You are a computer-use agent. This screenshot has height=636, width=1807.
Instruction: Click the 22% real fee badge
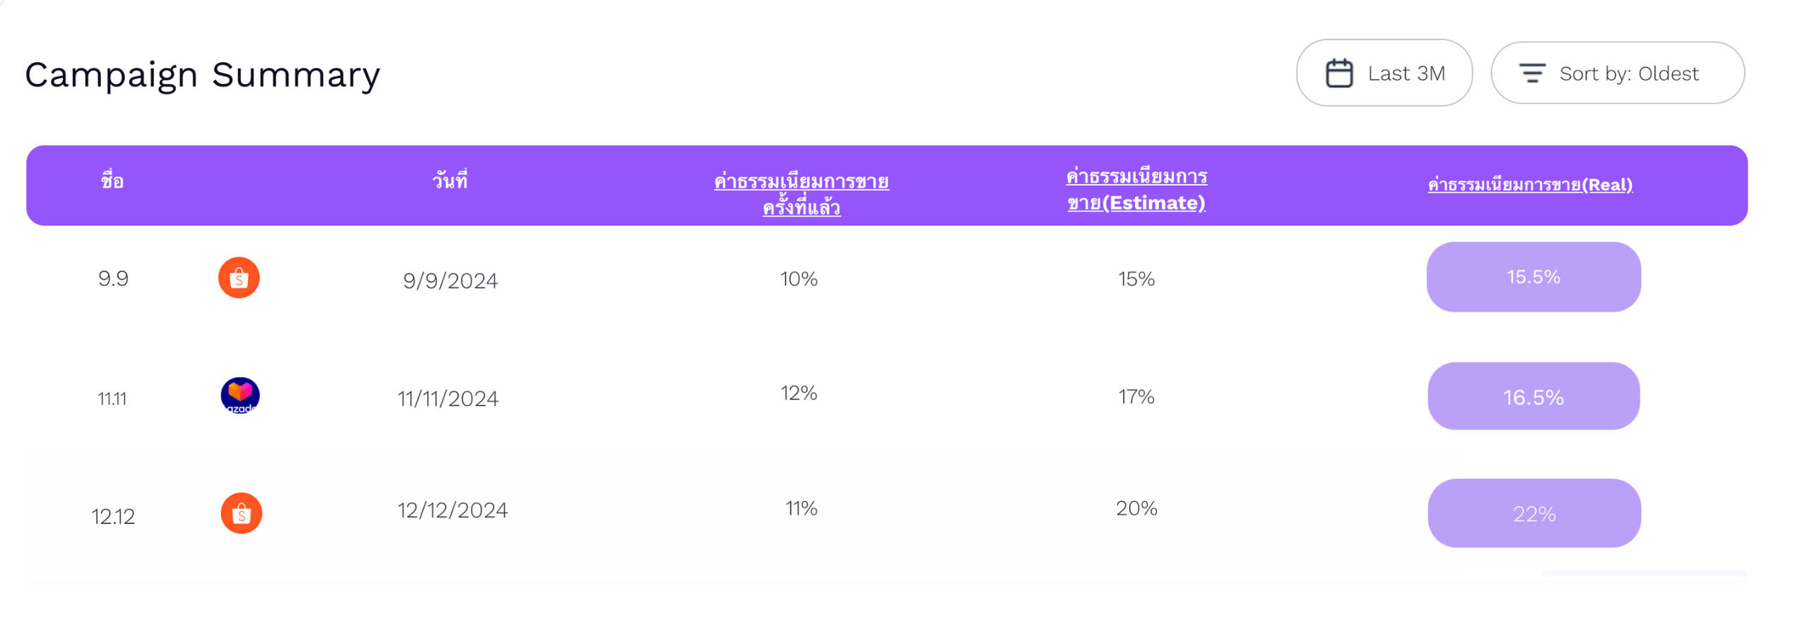[x=1534, y=513]
